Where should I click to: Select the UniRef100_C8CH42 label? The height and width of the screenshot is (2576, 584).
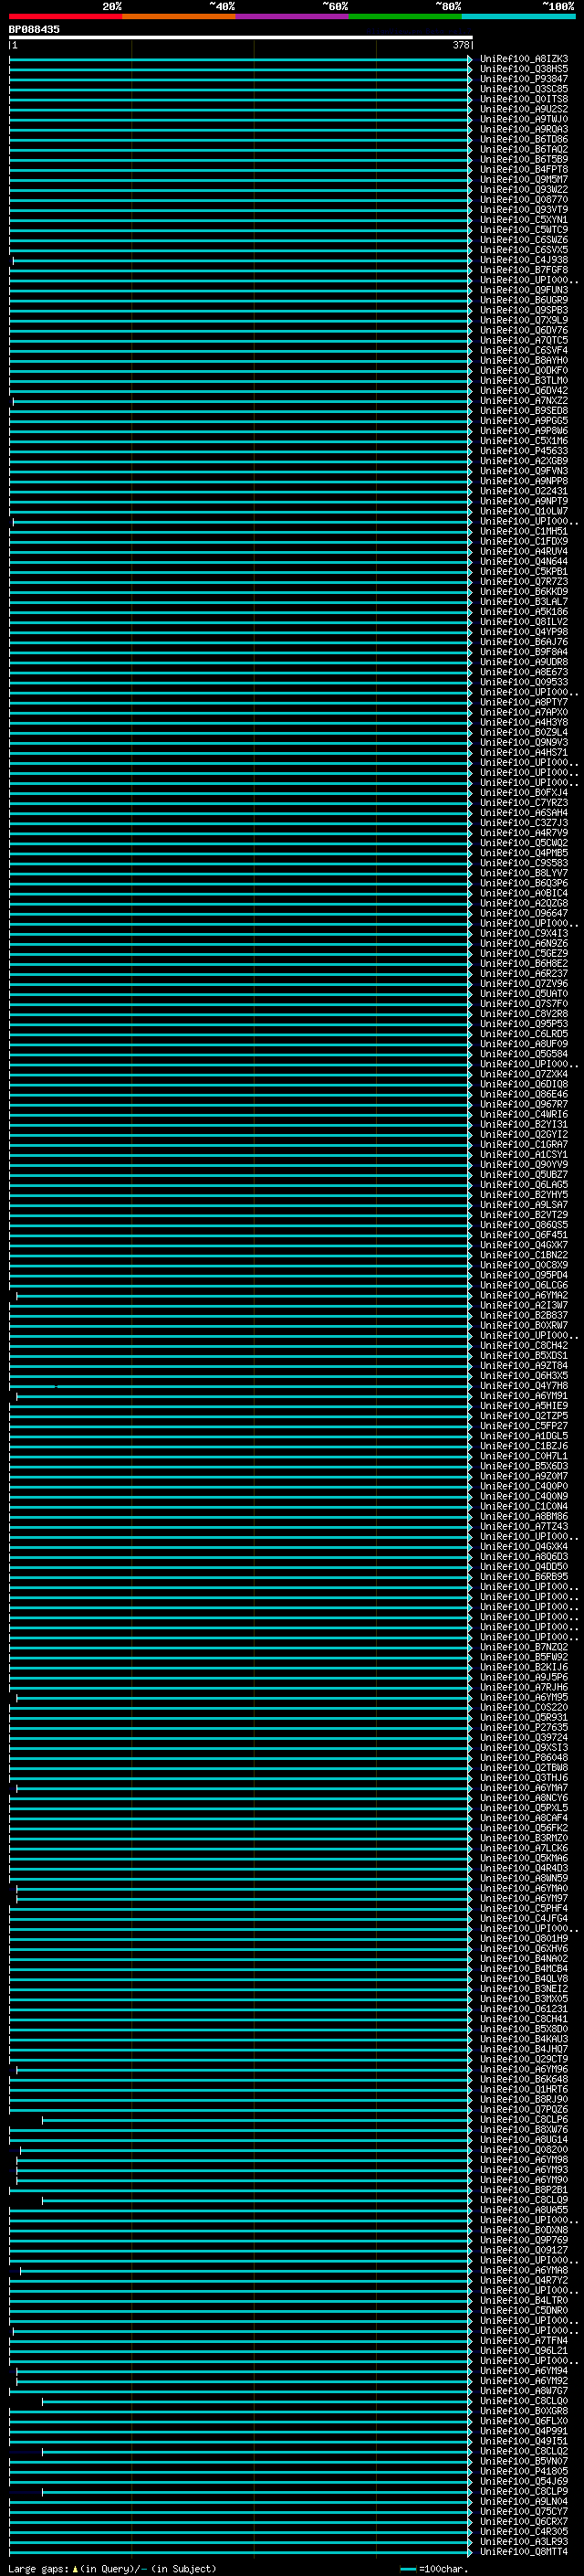click(x=524, y=1345)
